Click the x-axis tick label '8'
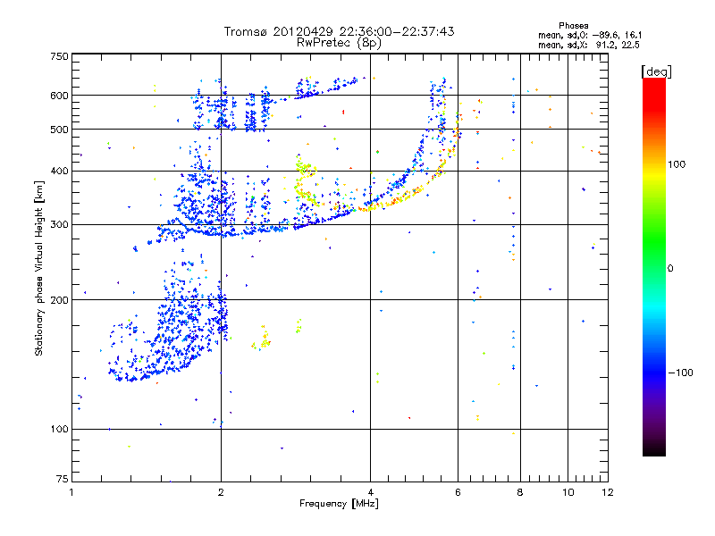Image resolution: width=715 pixels, height=536 pixels. coord(520,492)
